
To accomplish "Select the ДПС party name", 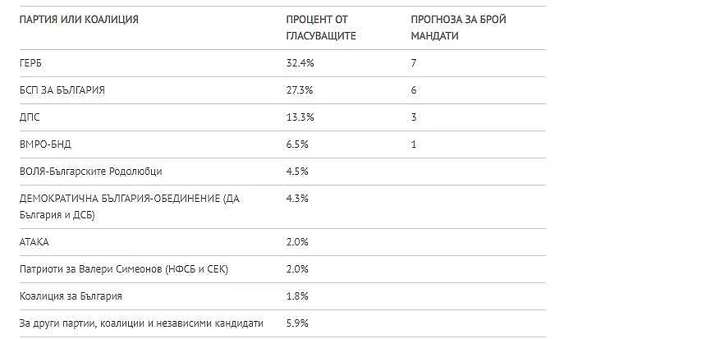I will pos(30,117).
